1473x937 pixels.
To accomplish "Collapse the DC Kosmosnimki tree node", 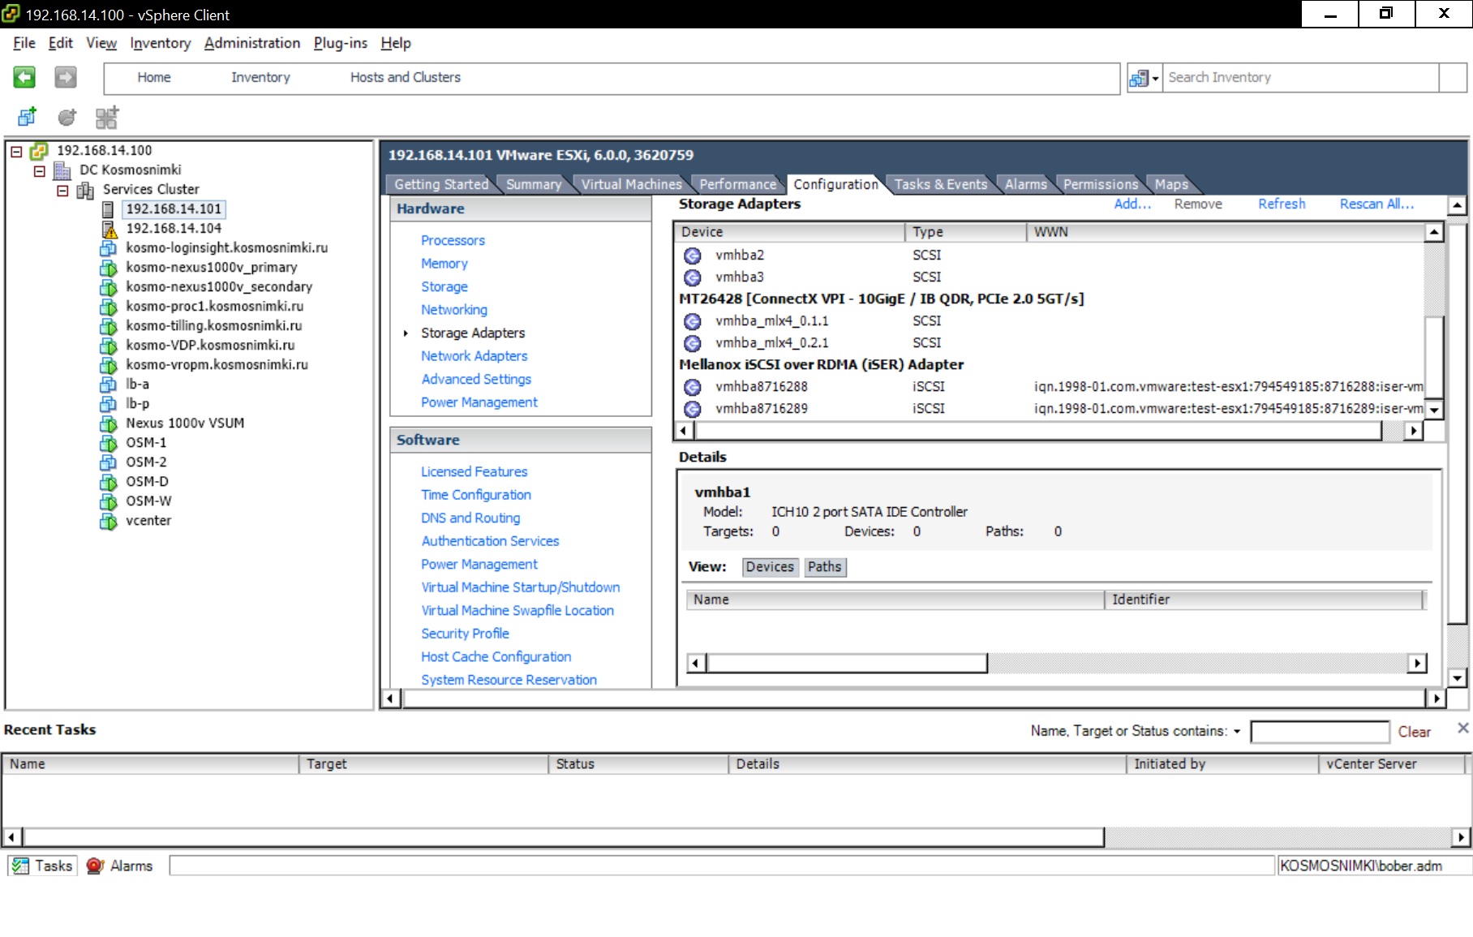I will click(39, 170).
